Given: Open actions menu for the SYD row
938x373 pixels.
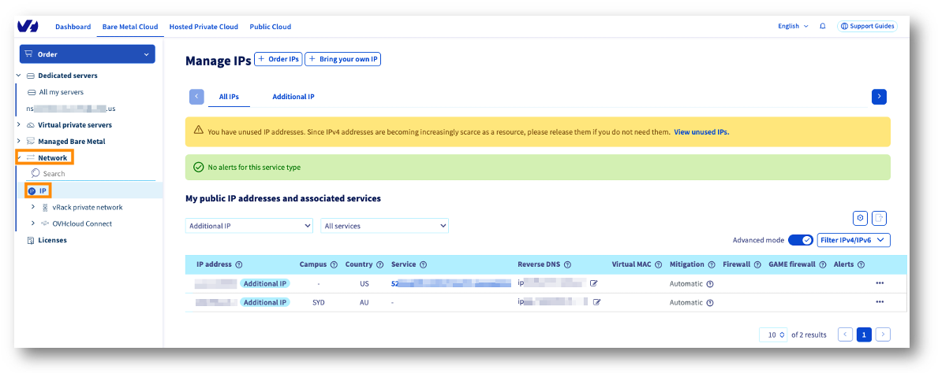Looking at the screenshot, I should tap(880, 302).
